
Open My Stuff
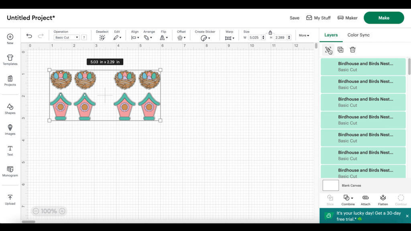click(x=318, y=18)
